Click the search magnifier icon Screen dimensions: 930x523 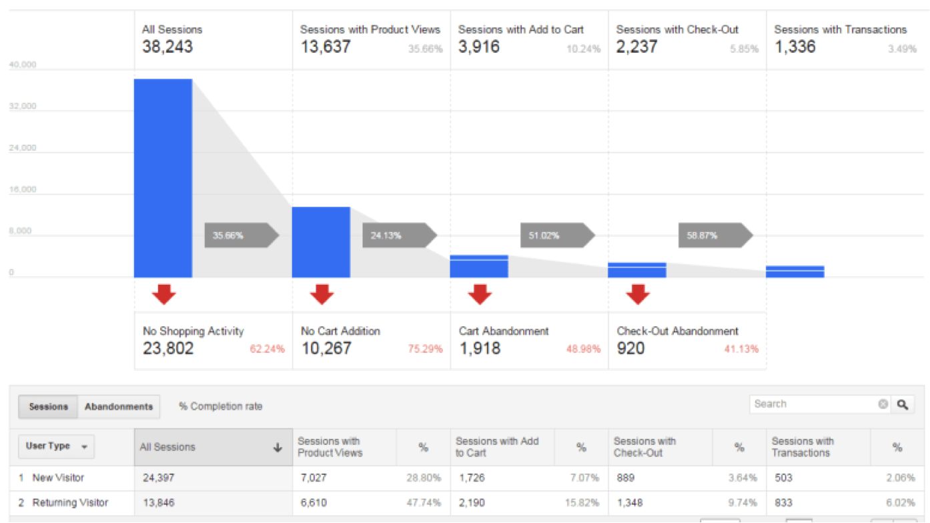(903, 404)
